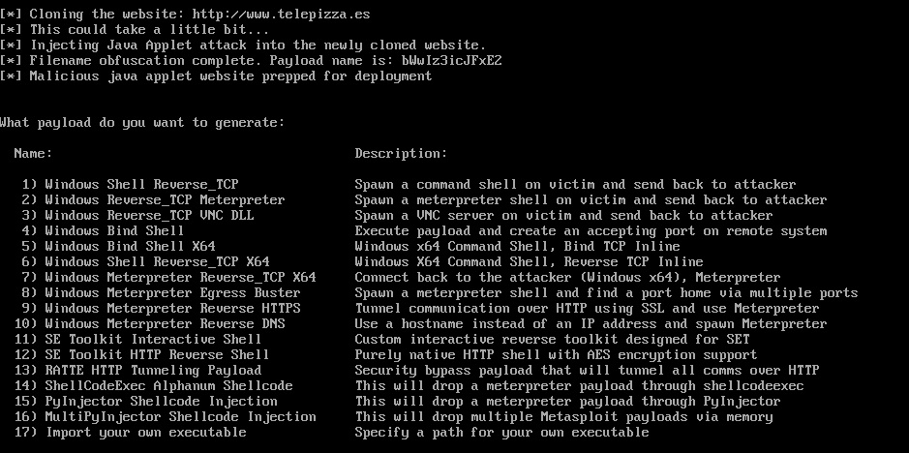Click the Windows Bind Shell entry
Screen dimensions: 909x453
pos(114,231)
